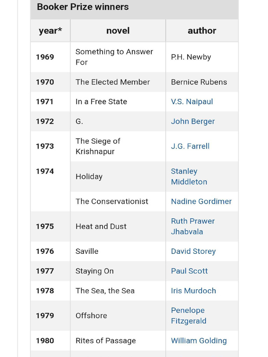Open the William Golding link
This screenshot has width=268, height=357.
(199, 341)
